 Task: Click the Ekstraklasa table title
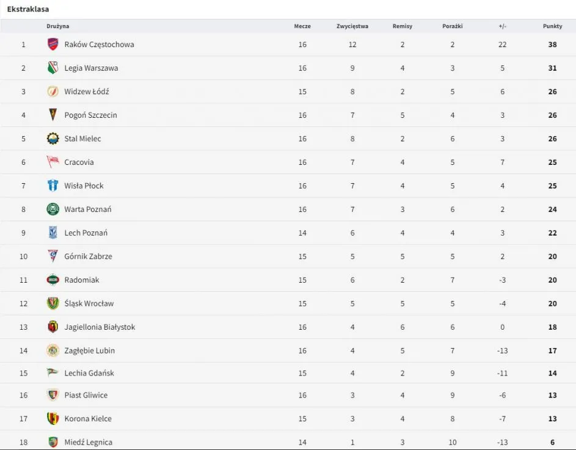pyautogui.click(x=28, y=9)
